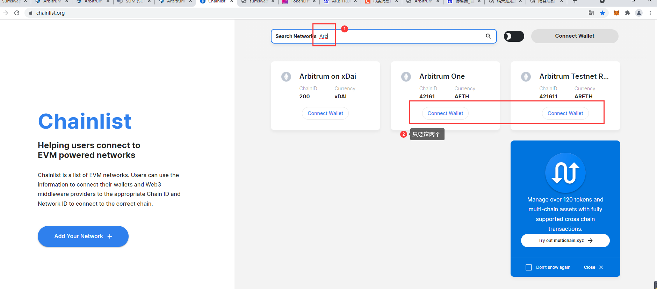This screenshot has width=657, height=289.
Task: Click the xDAI currency value
Action: coord(341,97)
